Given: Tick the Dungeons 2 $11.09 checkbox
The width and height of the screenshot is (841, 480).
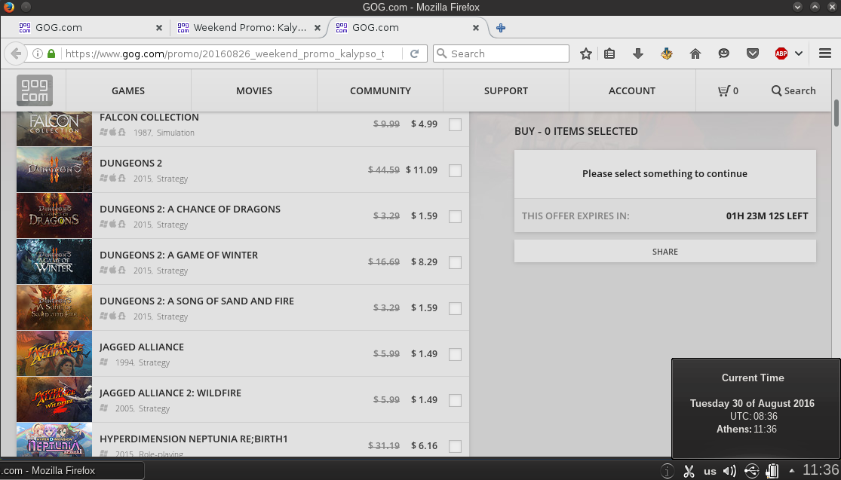Looking at the screenshot, I should 455,170.
